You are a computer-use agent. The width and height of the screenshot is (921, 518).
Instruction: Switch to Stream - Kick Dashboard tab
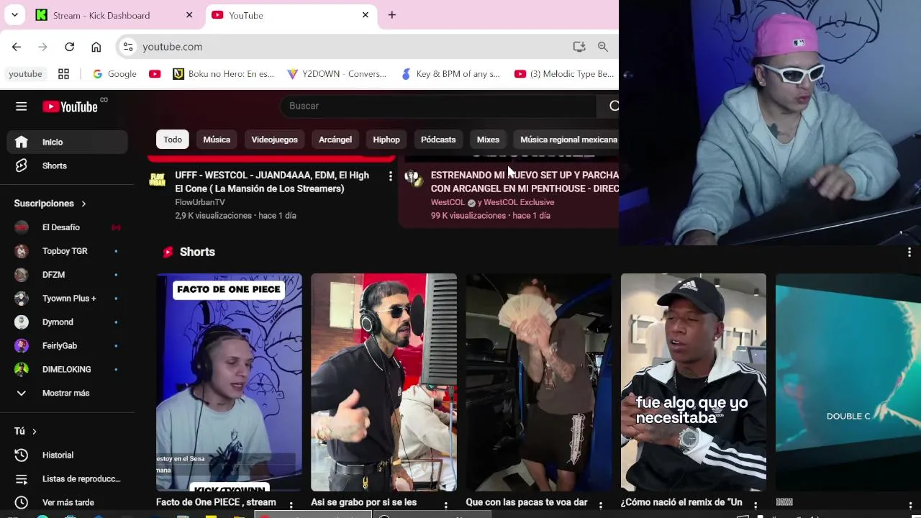(101, 15)
